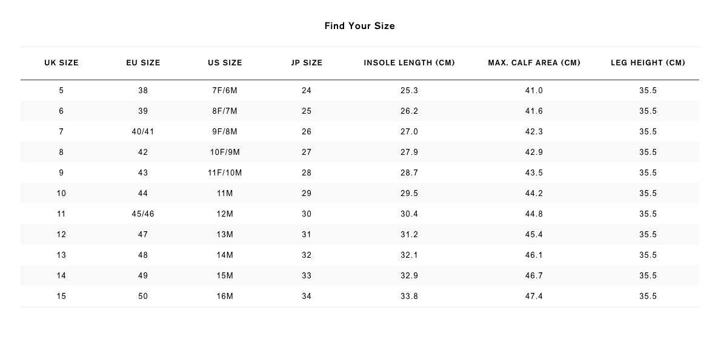Select the 45/46 EU size cell

click(x=143, y=214)
